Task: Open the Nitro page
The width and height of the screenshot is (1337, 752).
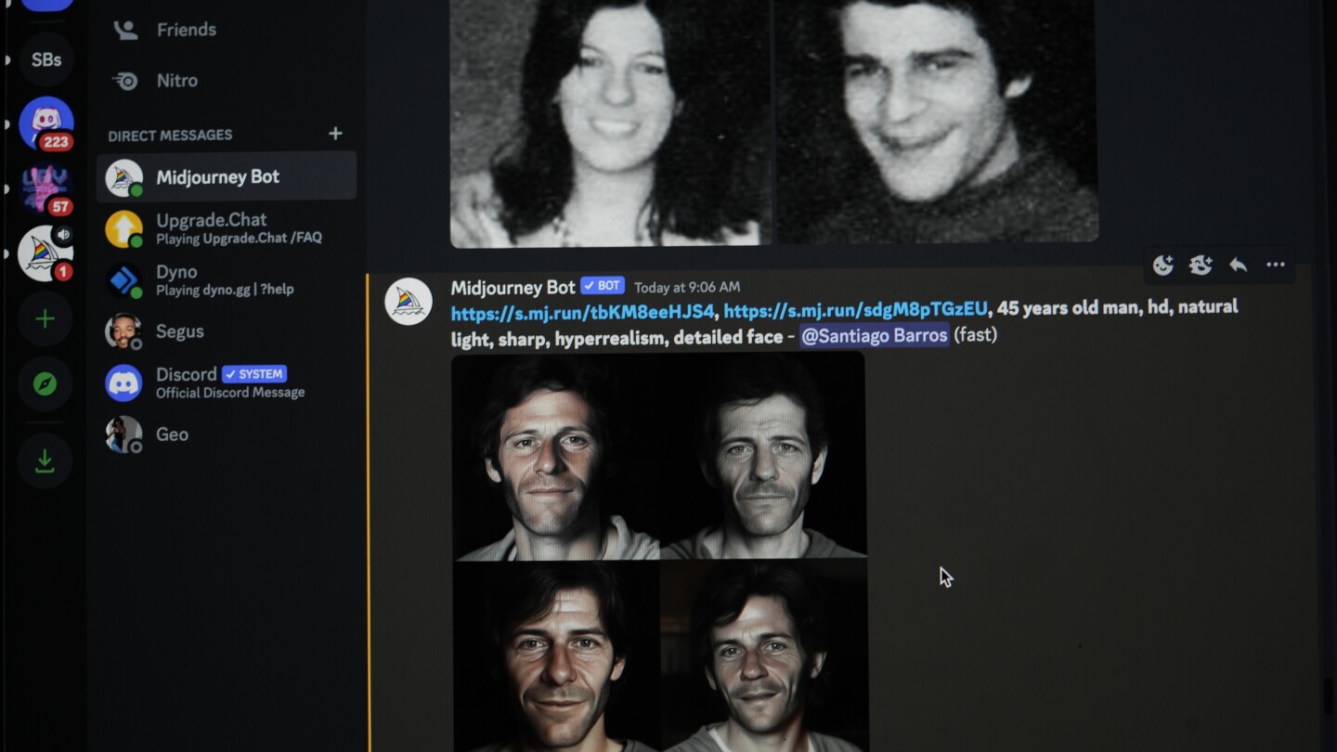Action: [227, 81]
